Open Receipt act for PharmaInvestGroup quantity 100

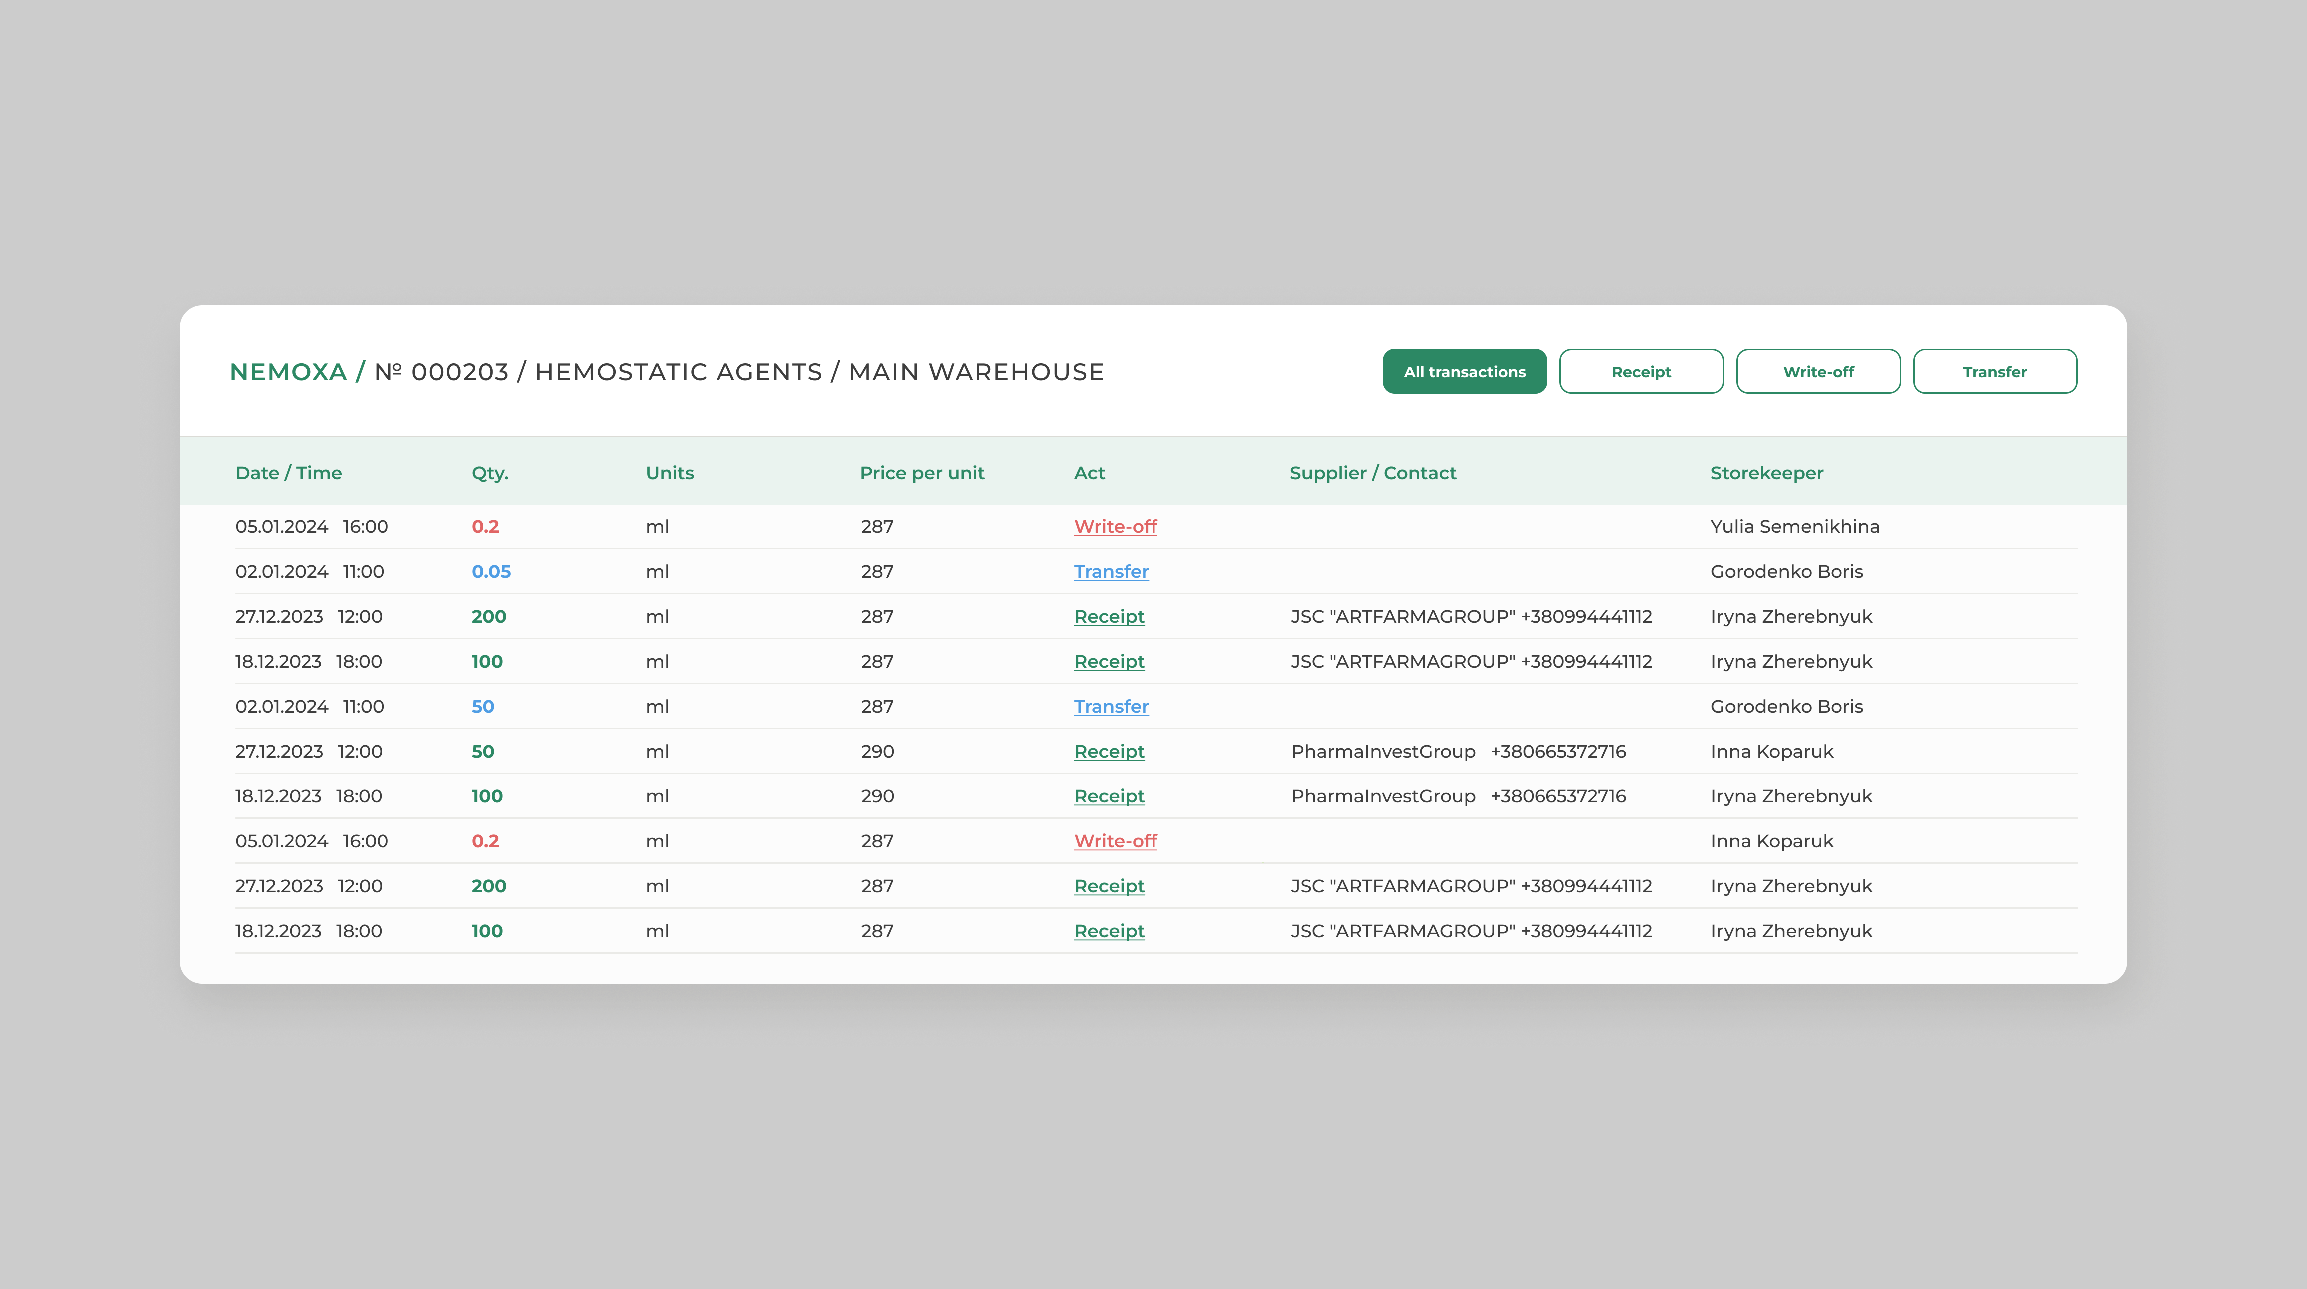1109,796
